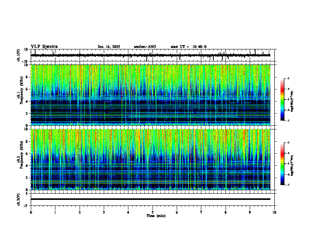Click the "VLF Spectra" title text

[x=44, y=47]
